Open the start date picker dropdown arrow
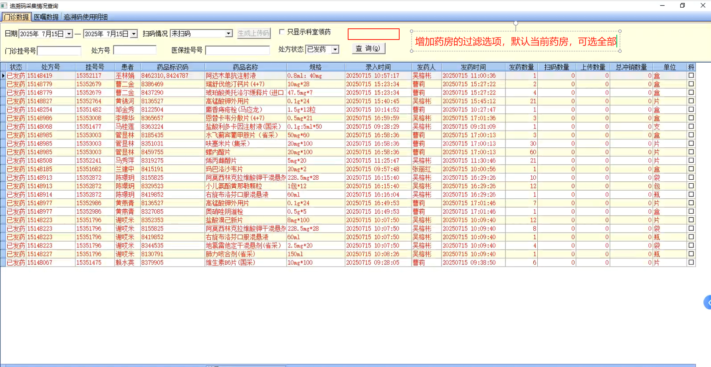Screen dimensions: 711x367 [x=69, y=34]
